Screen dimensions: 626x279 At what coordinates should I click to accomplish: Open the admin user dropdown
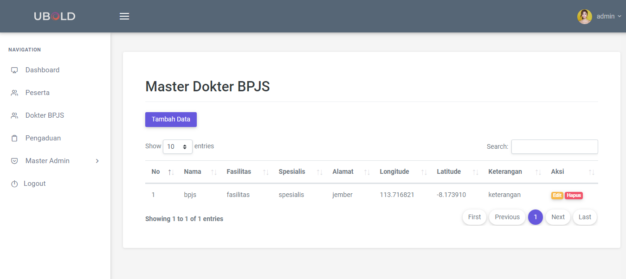click(608, 16)
